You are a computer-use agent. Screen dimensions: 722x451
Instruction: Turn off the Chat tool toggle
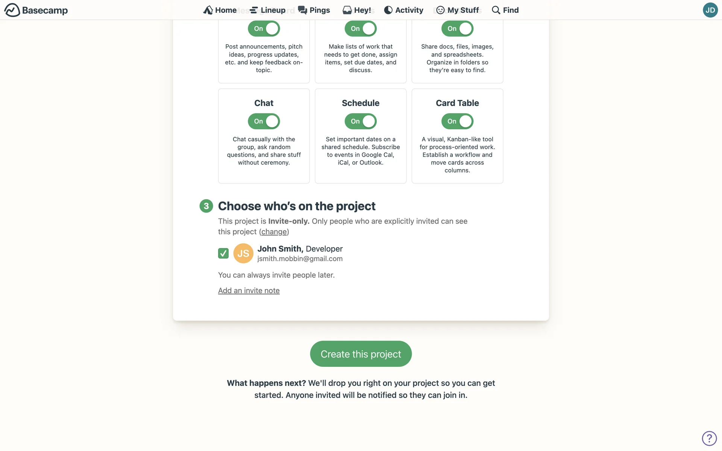tap(264, 121)
